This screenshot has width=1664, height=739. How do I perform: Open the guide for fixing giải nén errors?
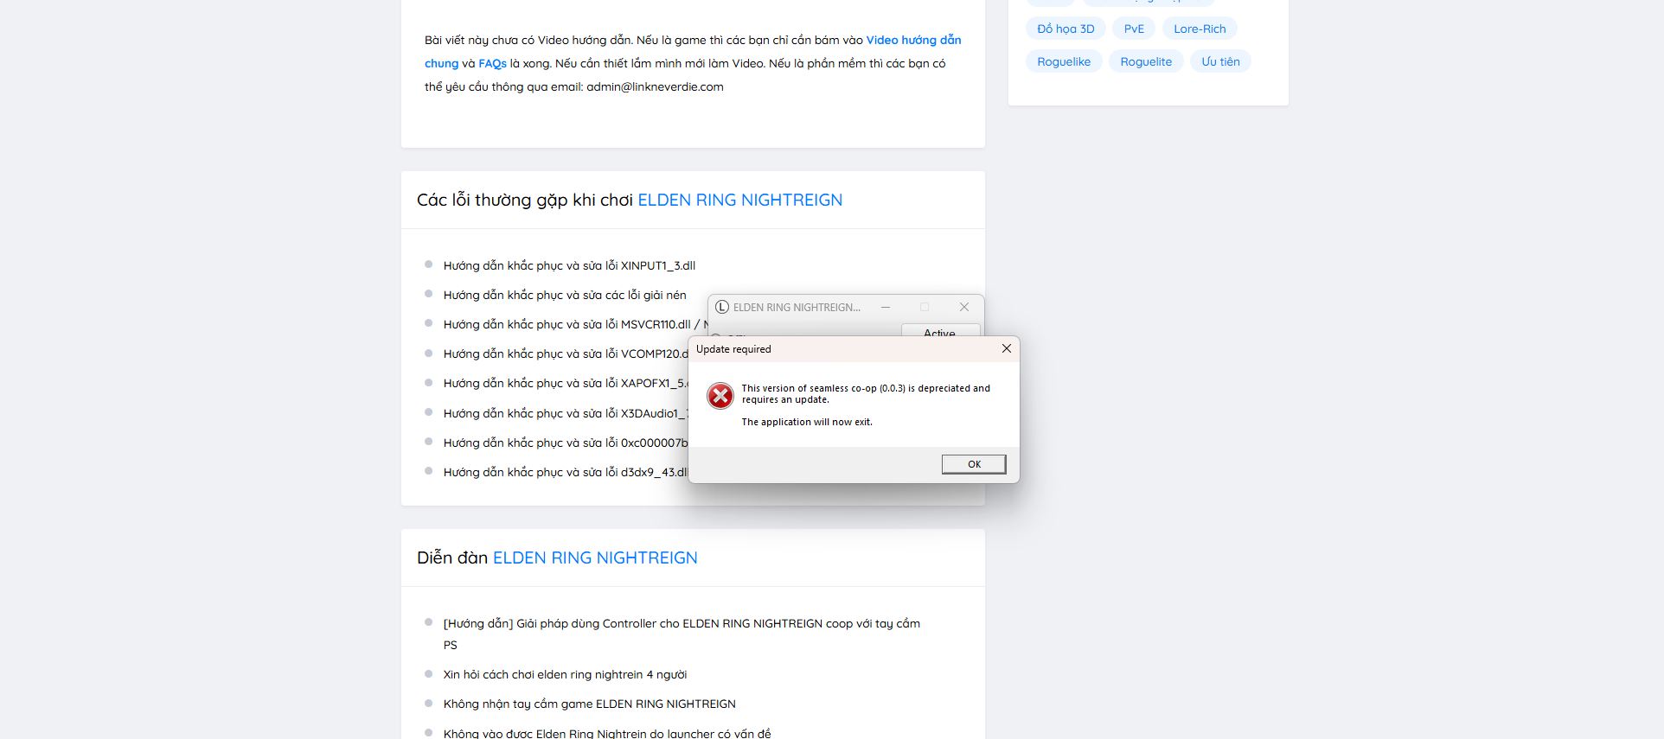pyautogui.click(x=564, y=295)
